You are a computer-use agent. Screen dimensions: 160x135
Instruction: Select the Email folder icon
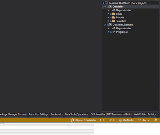tap(113, 14)
